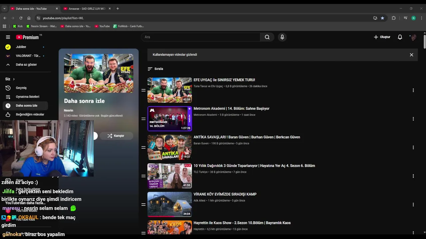Open Oynatma listeleri in sidebar
Viewport: 426px width, 239px height.
[25, 97]
